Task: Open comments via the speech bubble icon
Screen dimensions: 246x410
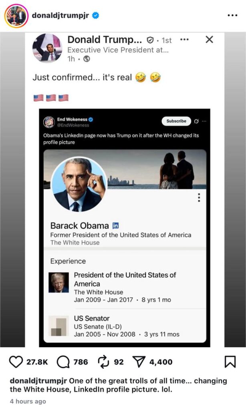Action: [x=63, y=362]
